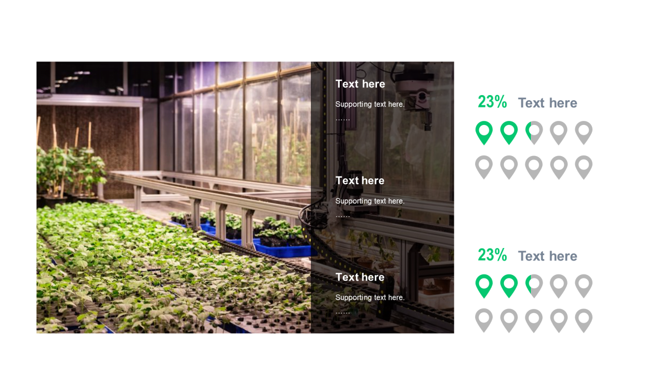Select last white "Text here" heading on photo
Viewport: 661px width, 372px height.
coord(360,277)
